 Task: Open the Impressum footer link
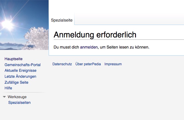[x=113, y=64]
